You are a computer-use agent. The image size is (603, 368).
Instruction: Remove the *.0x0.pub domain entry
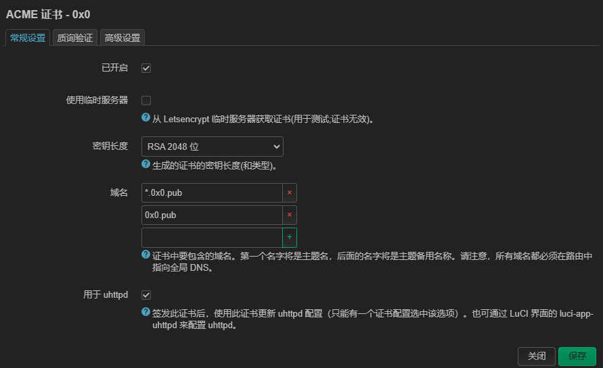290,192
